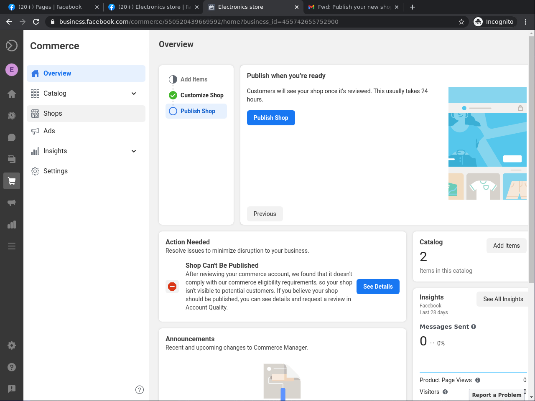535x401 pixels.
Task: Click the gear settings icon at bottom left
Action: pyautogui.click(x=12, y=345)
